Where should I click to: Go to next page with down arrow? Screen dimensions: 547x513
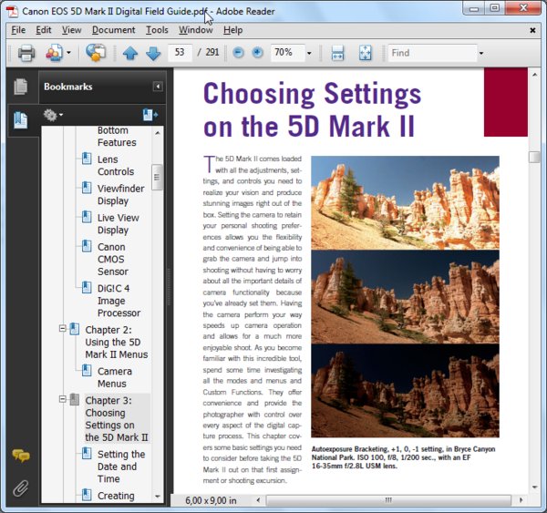coord(152,53)
